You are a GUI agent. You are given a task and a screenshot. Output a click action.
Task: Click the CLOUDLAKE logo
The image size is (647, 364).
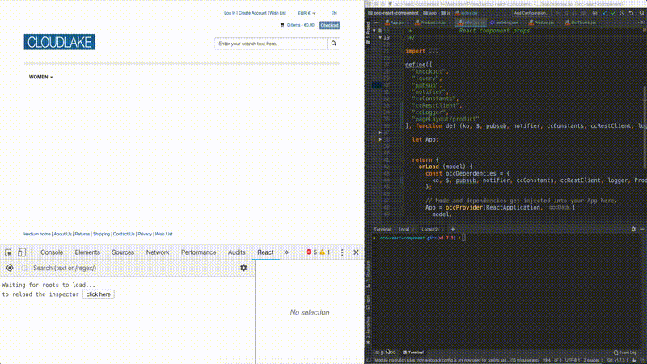click(59, 42)
